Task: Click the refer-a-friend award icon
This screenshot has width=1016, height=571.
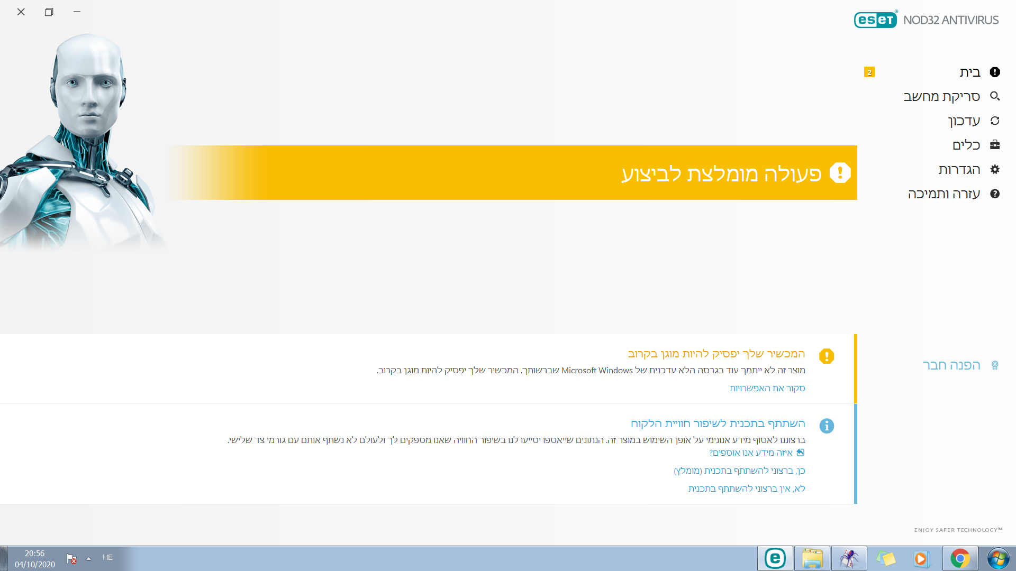Action: [x=995, y=365]
